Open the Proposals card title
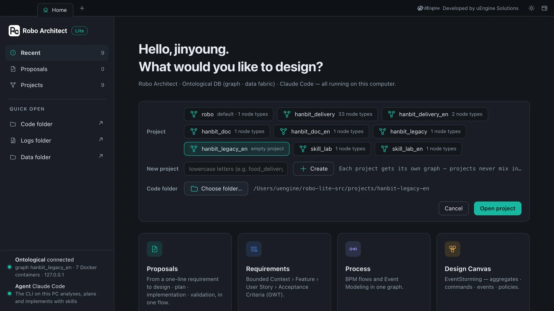Viewport: 554px width, 311px height. pyautogui.click(x=162, y=269)
